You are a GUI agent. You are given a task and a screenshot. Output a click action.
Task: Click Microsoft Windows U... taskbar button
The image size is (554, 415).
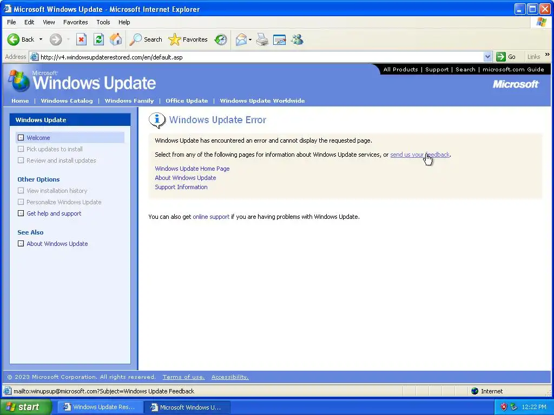click(187, 407)
